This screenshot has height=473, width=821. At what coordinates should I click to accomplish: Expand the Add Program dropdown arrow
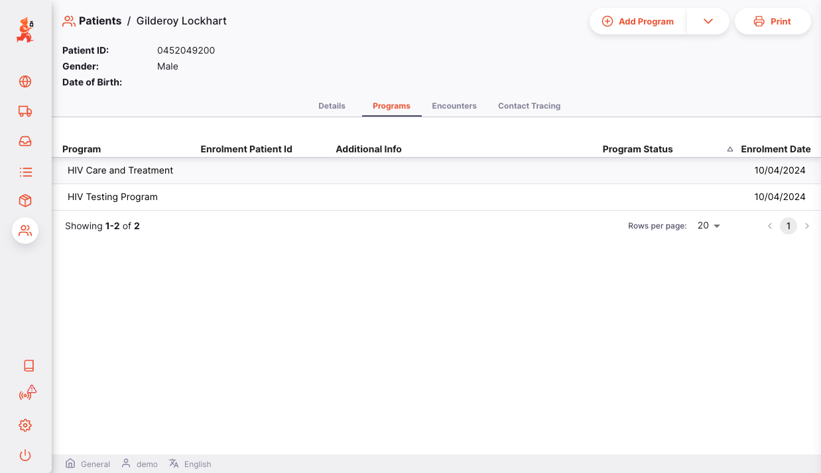pyautogui.click(x=708, y=21)
